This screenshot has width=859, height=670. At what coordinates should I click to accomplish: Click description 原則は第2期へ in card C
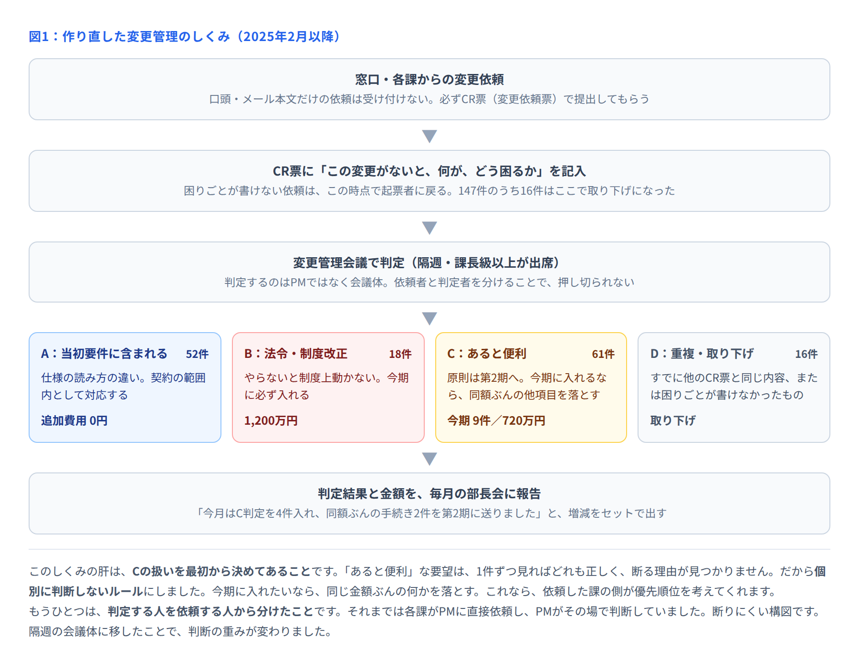tap(527, 387)
